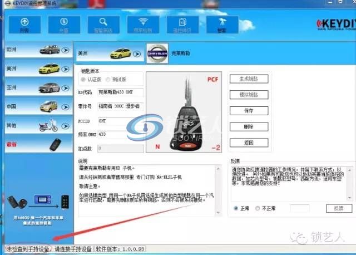
Task: Click the yellow car in the sidebar 美洲 row
Action: 50,68
